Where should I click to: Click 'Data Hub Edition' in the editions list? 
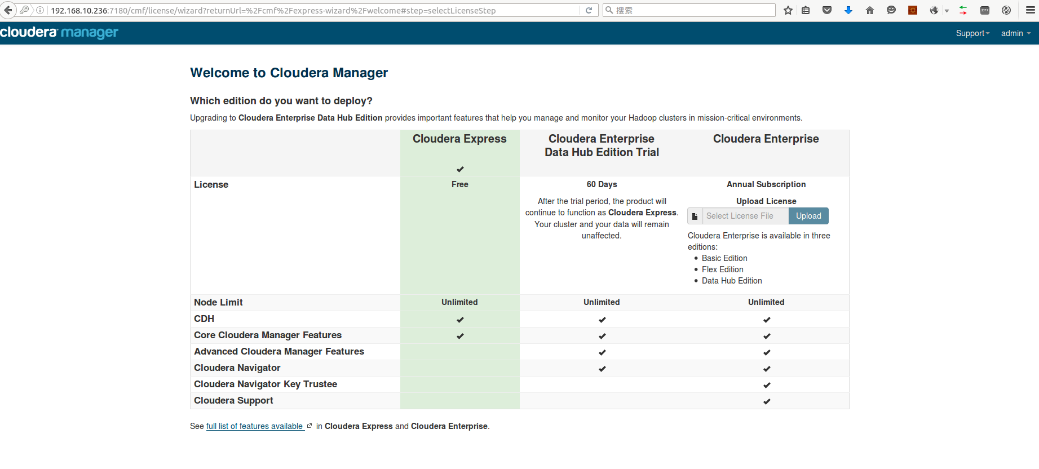(x=732, y=281)
